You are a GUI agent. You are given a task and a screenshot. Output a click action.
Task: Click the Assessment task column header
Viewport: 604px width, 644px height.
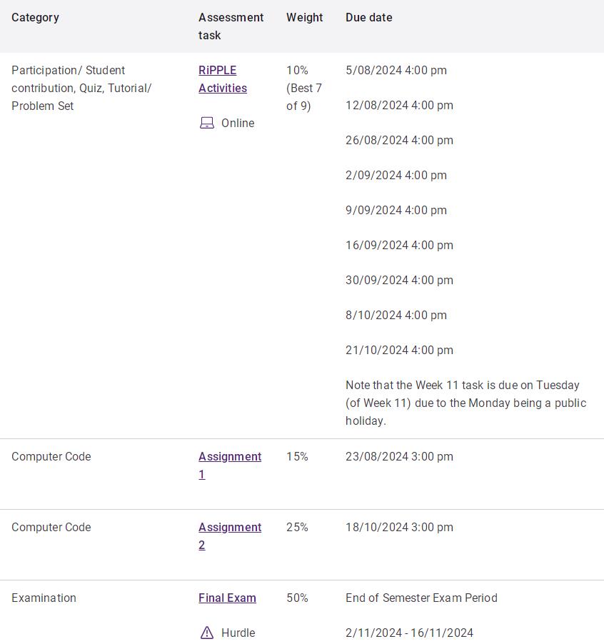pyautogui.click(x=231, y=26)
